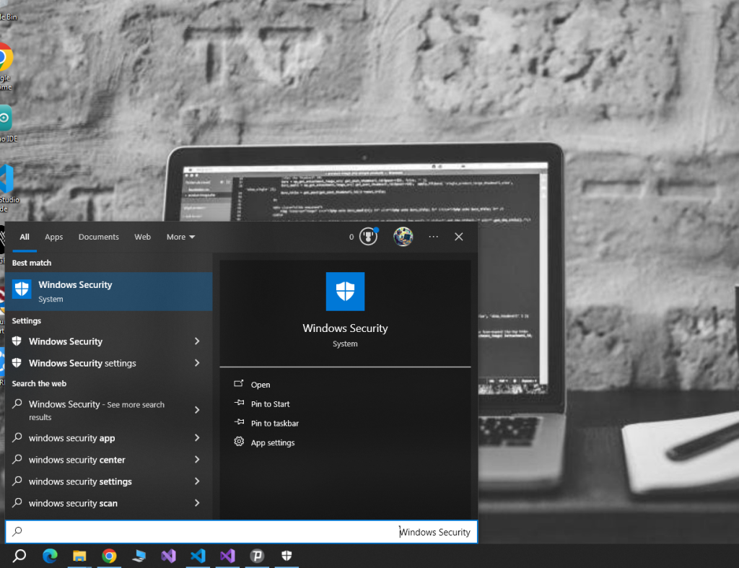Screen dimensions: 739x568
Task: Open Microsoft Edge from the taskbar
Action: pos(50,556)
